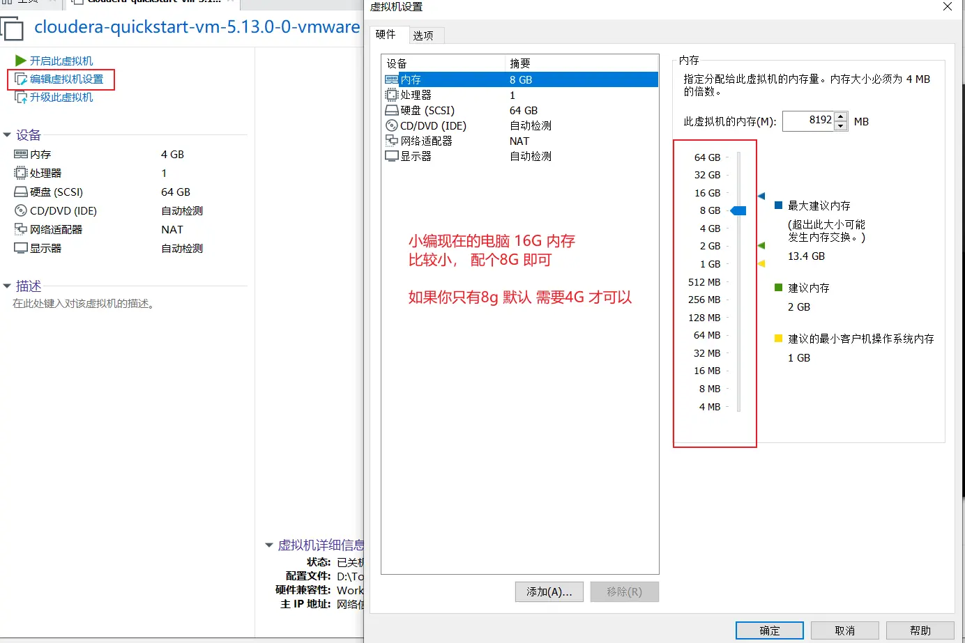Click display icon in main window device list
This screenshot has width=965, height=643.
[21, 248]
